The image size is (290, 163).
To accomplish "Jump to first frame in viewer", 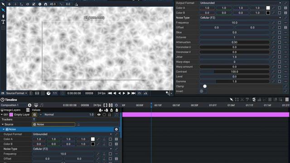I will tap(110, 93).
